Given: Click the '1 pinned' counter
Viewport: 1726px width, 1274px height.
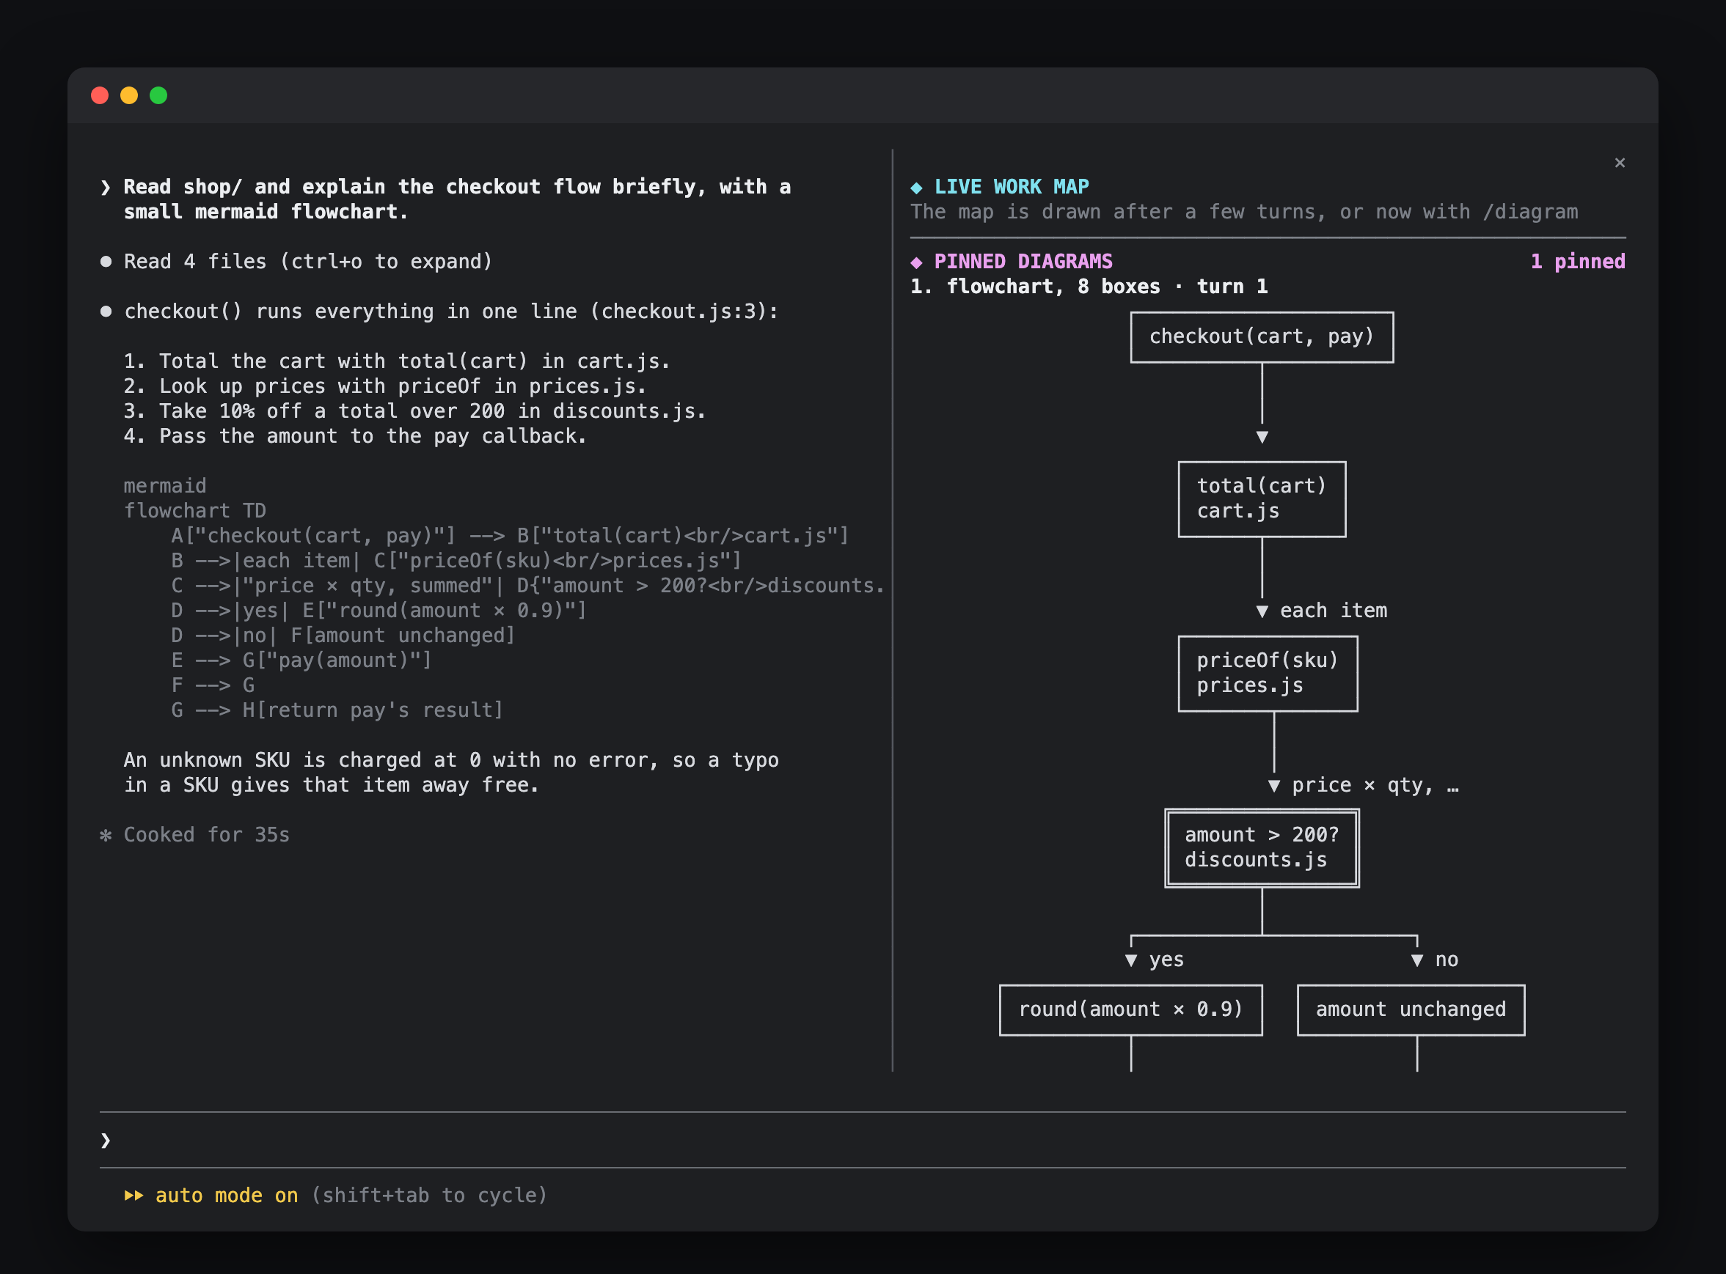Looking at the screenshot, I should coord(1578,262).
